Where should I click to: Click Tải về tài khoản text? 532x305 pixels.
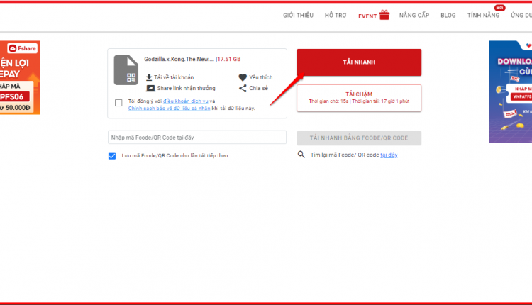174,77
